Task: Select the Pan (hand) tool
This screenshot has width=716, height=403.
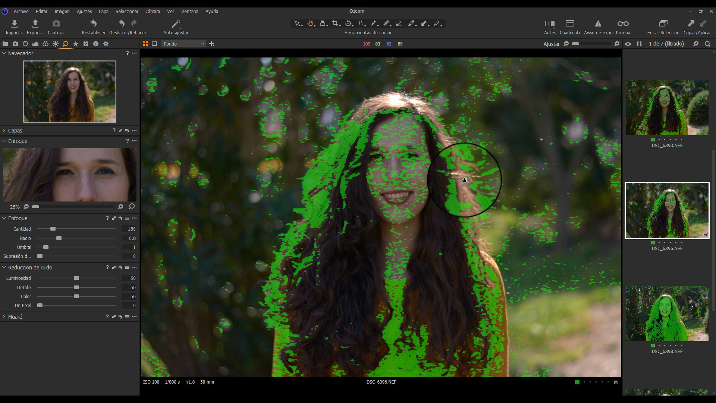Action: 311,23
